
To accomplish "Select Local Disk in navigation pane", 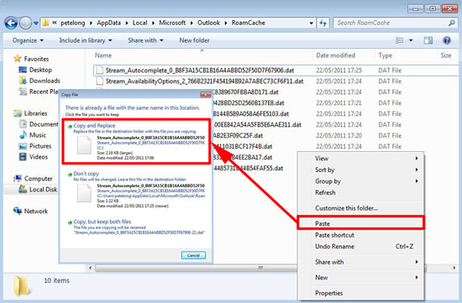I will click(38, 190).
